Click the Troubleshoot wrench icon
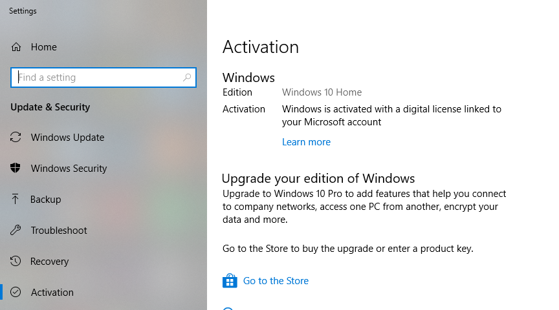The height and width of the screenshot is (310, 559). click(x=16, y=231)
